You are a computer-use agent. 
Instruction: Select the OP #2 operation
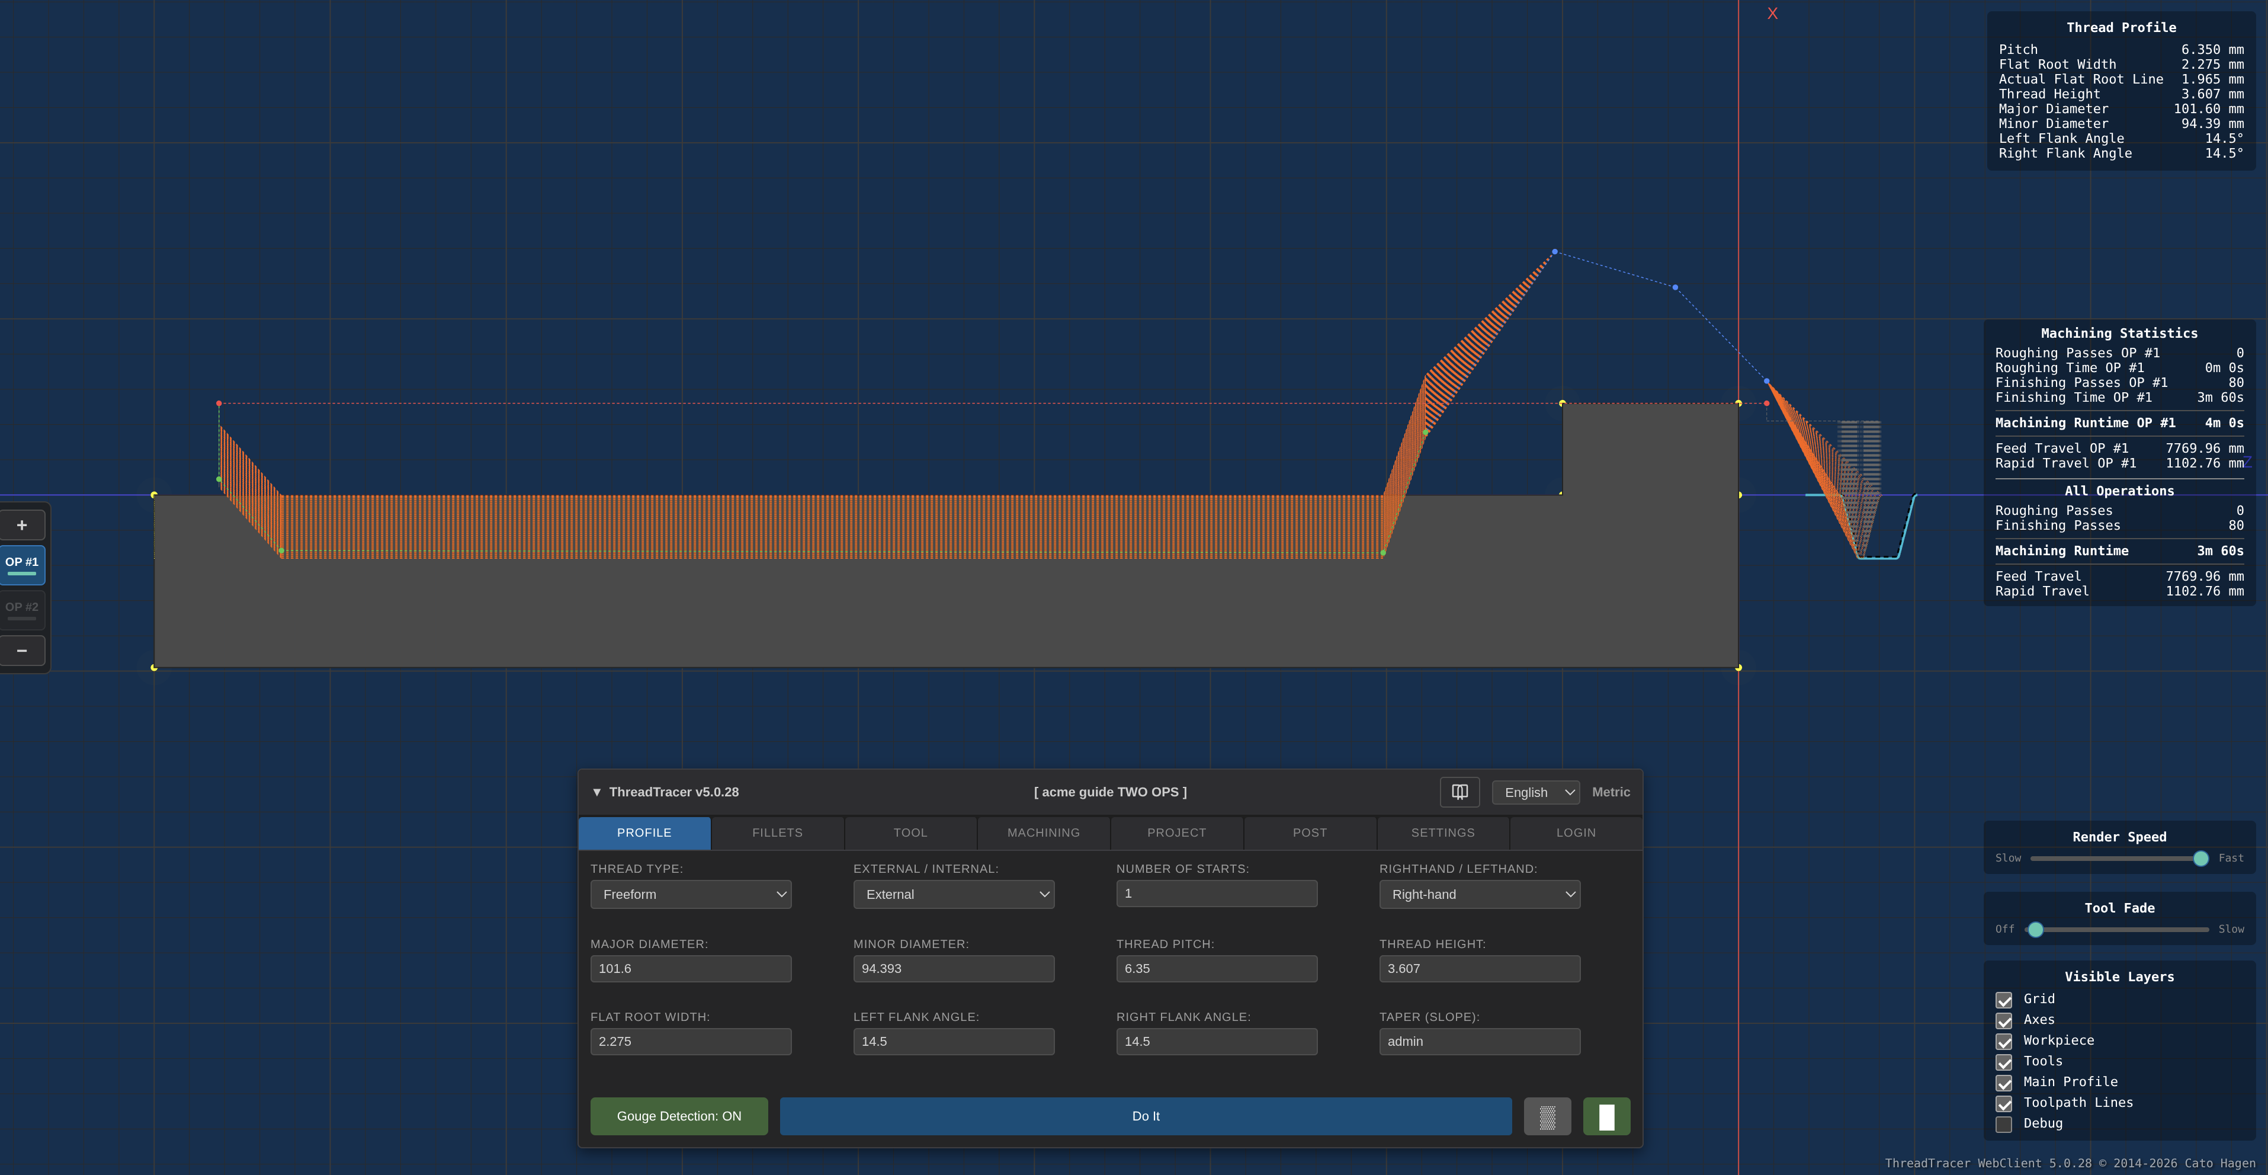click(x=22, y=608)
